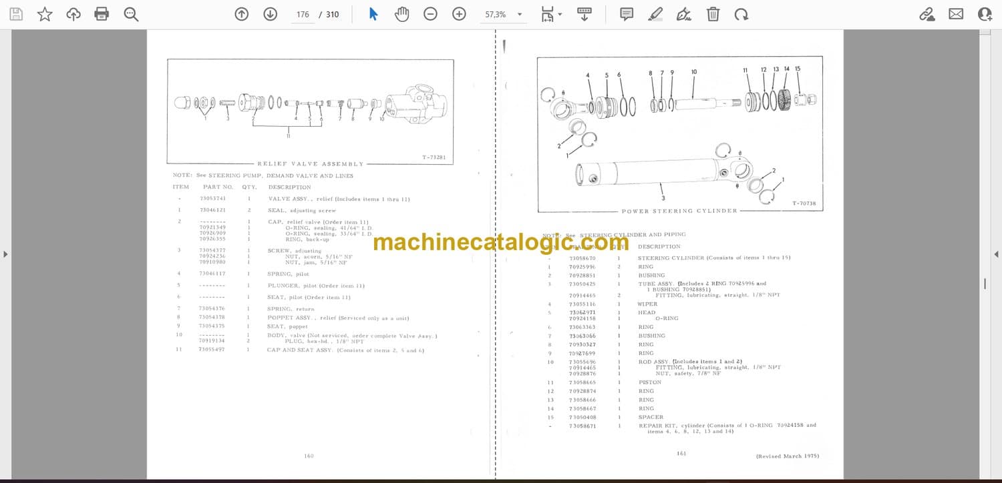Viewport: 1002px width, 483px height.
Task: Click the 'SPRING, return' description
Action: (290, 309)
